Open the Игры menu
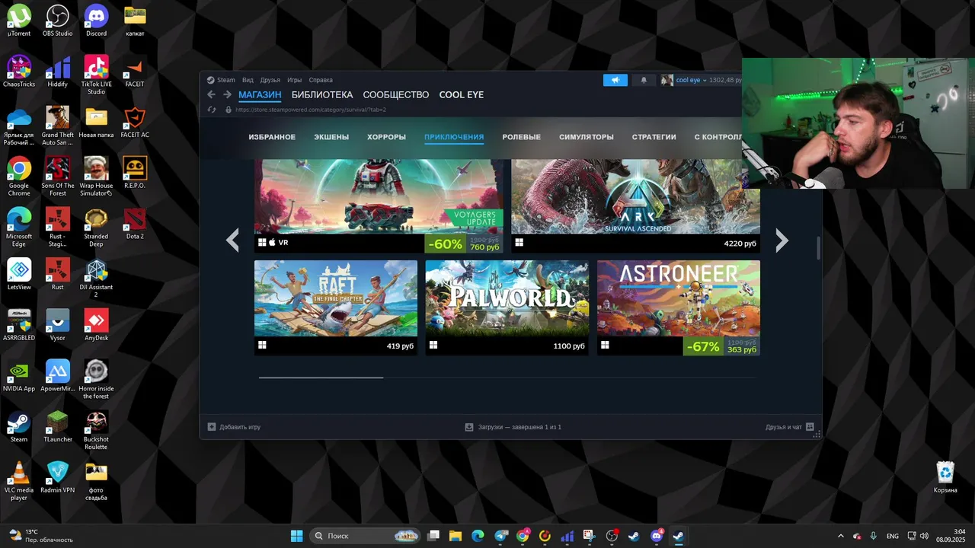This screenshot has width=975, height=548. (x=295, y=80)
